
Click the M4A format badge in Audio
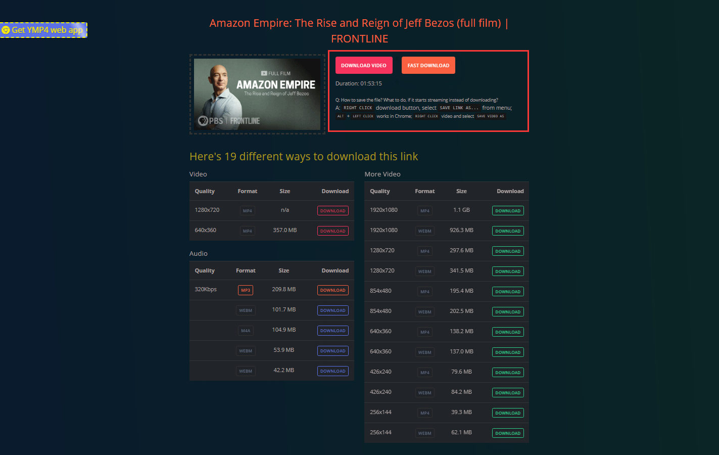(246, 331)
